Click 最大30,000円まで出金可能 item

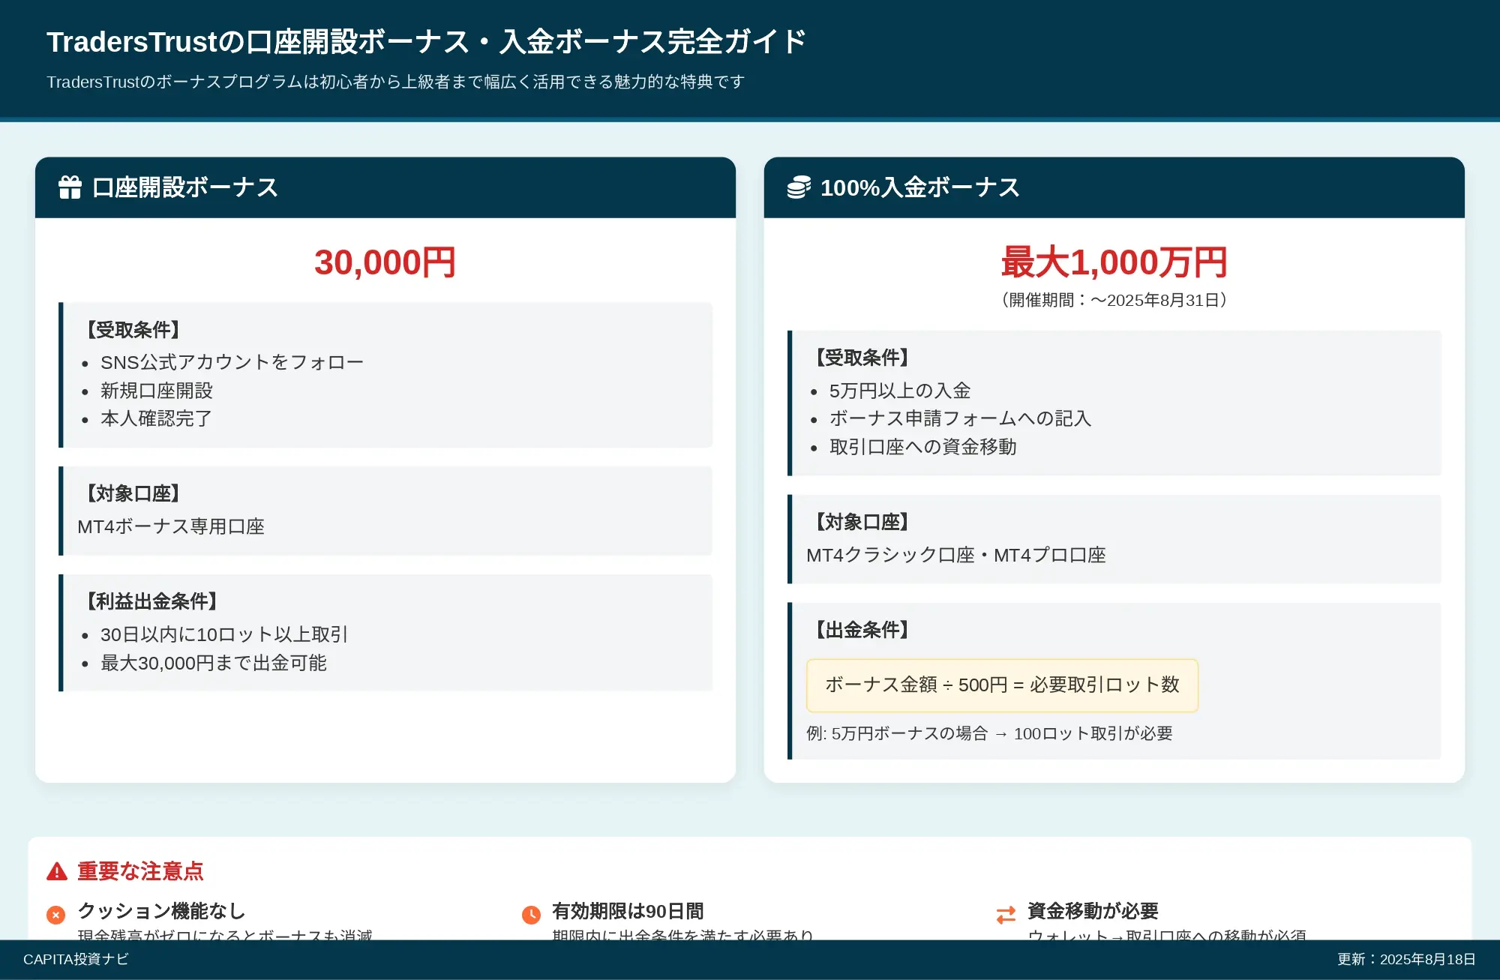pyautogui.click(x=214, y=663)
